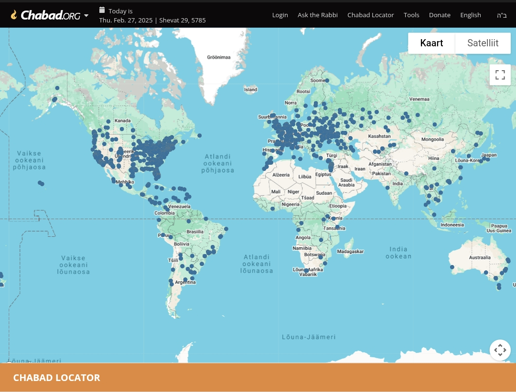Click the Hebrew date Shevat 29, 5785
Screen dimensions: 516x392
pyautogui.click(x=183, y=21)
